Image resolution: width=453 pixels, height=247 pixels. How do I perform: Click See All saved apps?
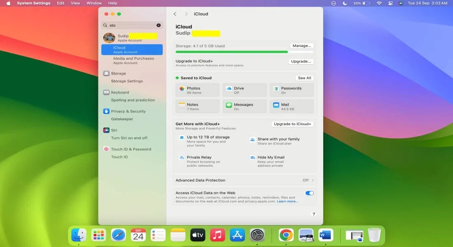[304, 78]
